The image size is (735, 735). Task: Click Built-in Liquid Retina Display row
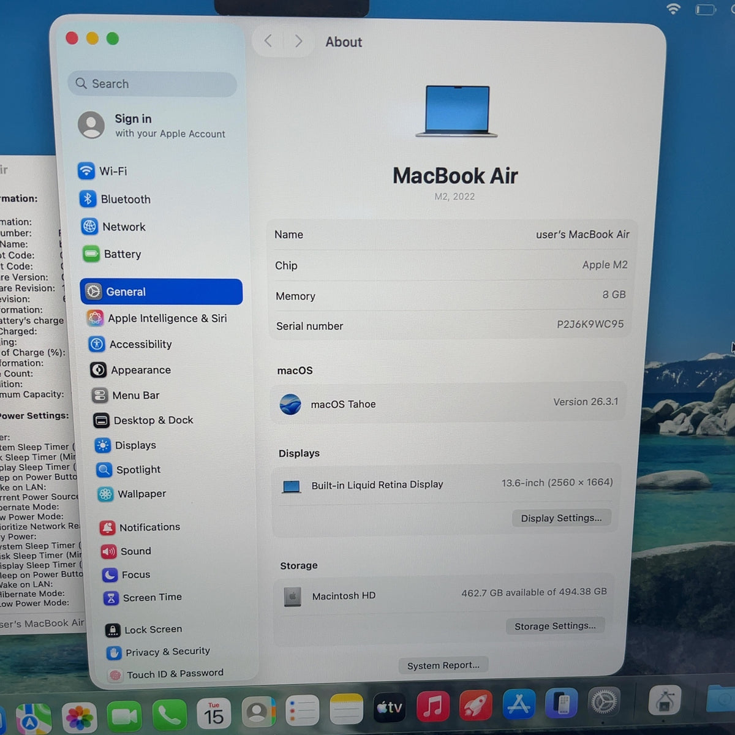(x=446, y=484)
